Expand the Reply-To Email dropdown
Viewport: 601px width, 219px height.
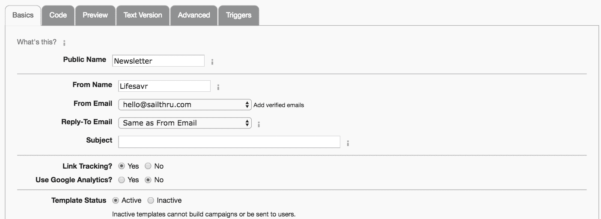184,123
